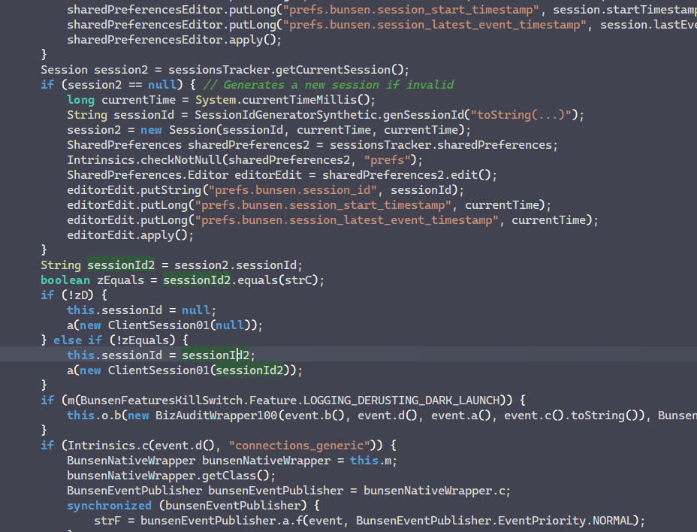Click the comment "// Generates a new session if invalid"
This screenshot has width=697, height=532.
328,84
